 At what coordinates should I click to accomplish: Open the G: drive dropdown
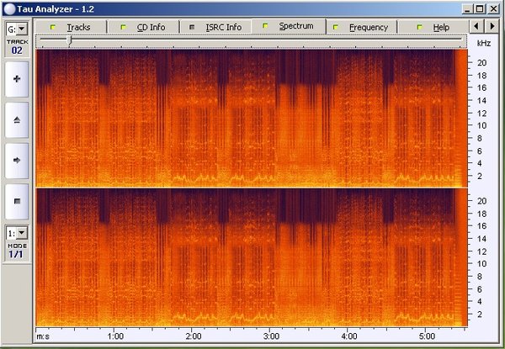point(22,29)
